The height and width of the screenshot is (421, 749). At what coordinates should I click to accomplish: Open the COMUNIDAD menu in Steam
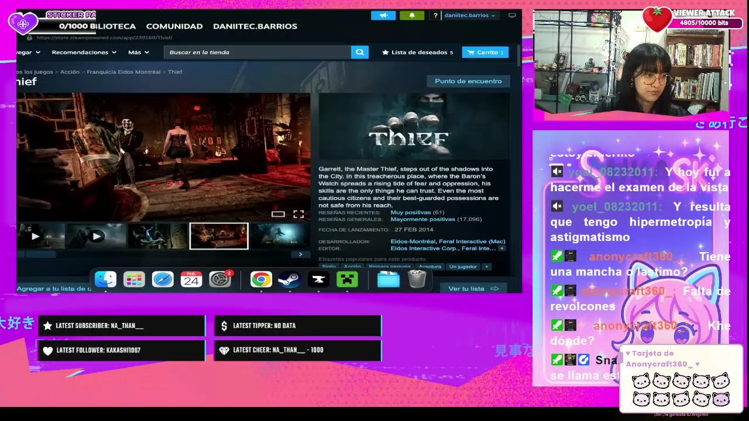click(x=174, y=26)
